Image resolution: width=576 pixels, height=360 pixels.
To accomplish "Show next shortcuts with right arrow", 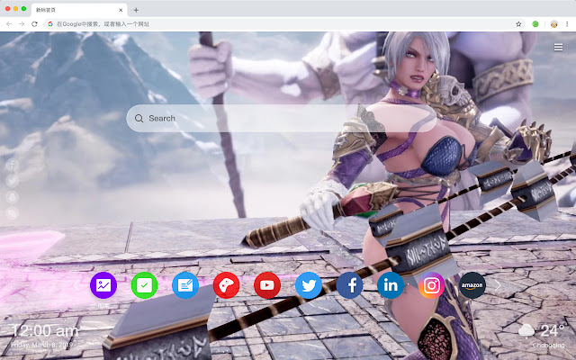I will click(498, 285).
